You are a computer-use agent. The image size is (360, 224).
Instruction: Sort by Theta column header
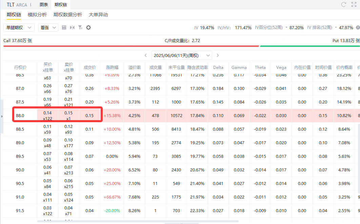tap(260, 68)
